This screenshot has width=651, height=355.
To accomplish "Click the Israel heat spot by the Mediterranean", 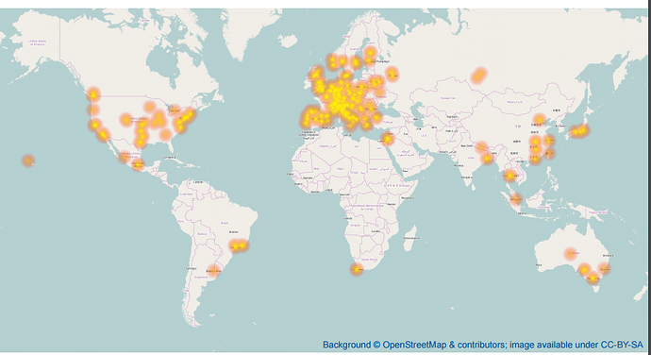I will (387, 139).
